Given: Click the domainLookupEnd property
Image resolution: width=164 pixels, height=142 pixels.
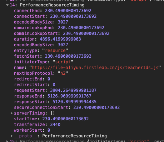Looking at the screenshot, I should (33, 28).
